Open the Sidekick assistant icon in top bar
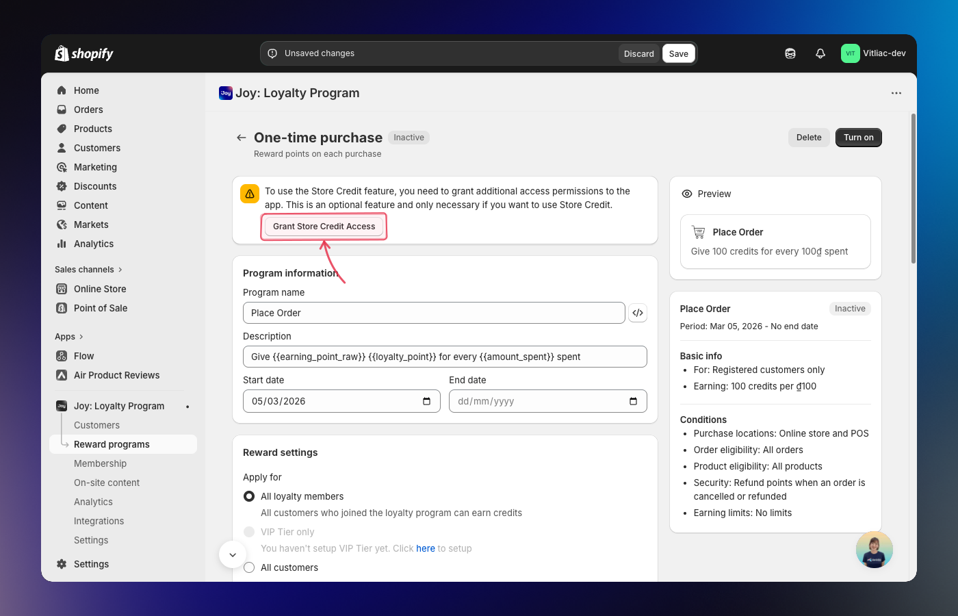958x616 pixels. pos(790,53)
